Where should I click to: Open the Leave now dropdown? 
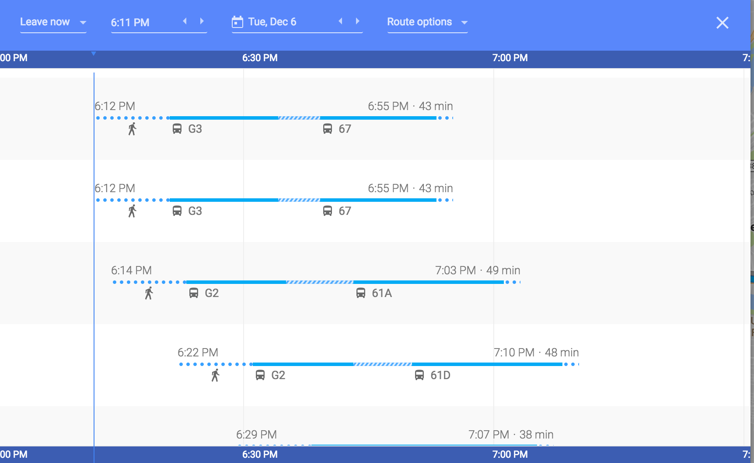[x=53, y=22]
